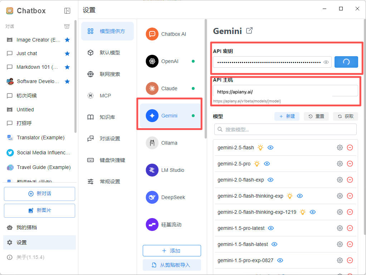366x275 pixels.
Task: Select the 联网搜索 settings tab
Action: pyautogui.click(x=107, y=74)
